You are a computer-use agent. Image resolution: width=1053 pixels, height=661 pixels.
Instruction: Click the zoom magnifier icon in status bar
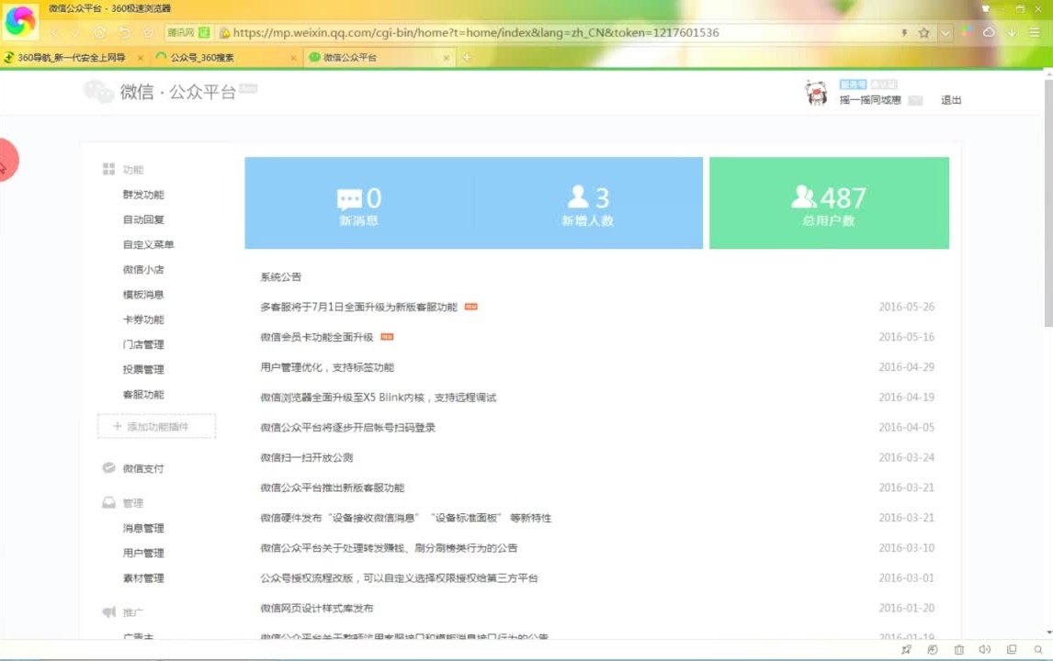click(1038, 650)
